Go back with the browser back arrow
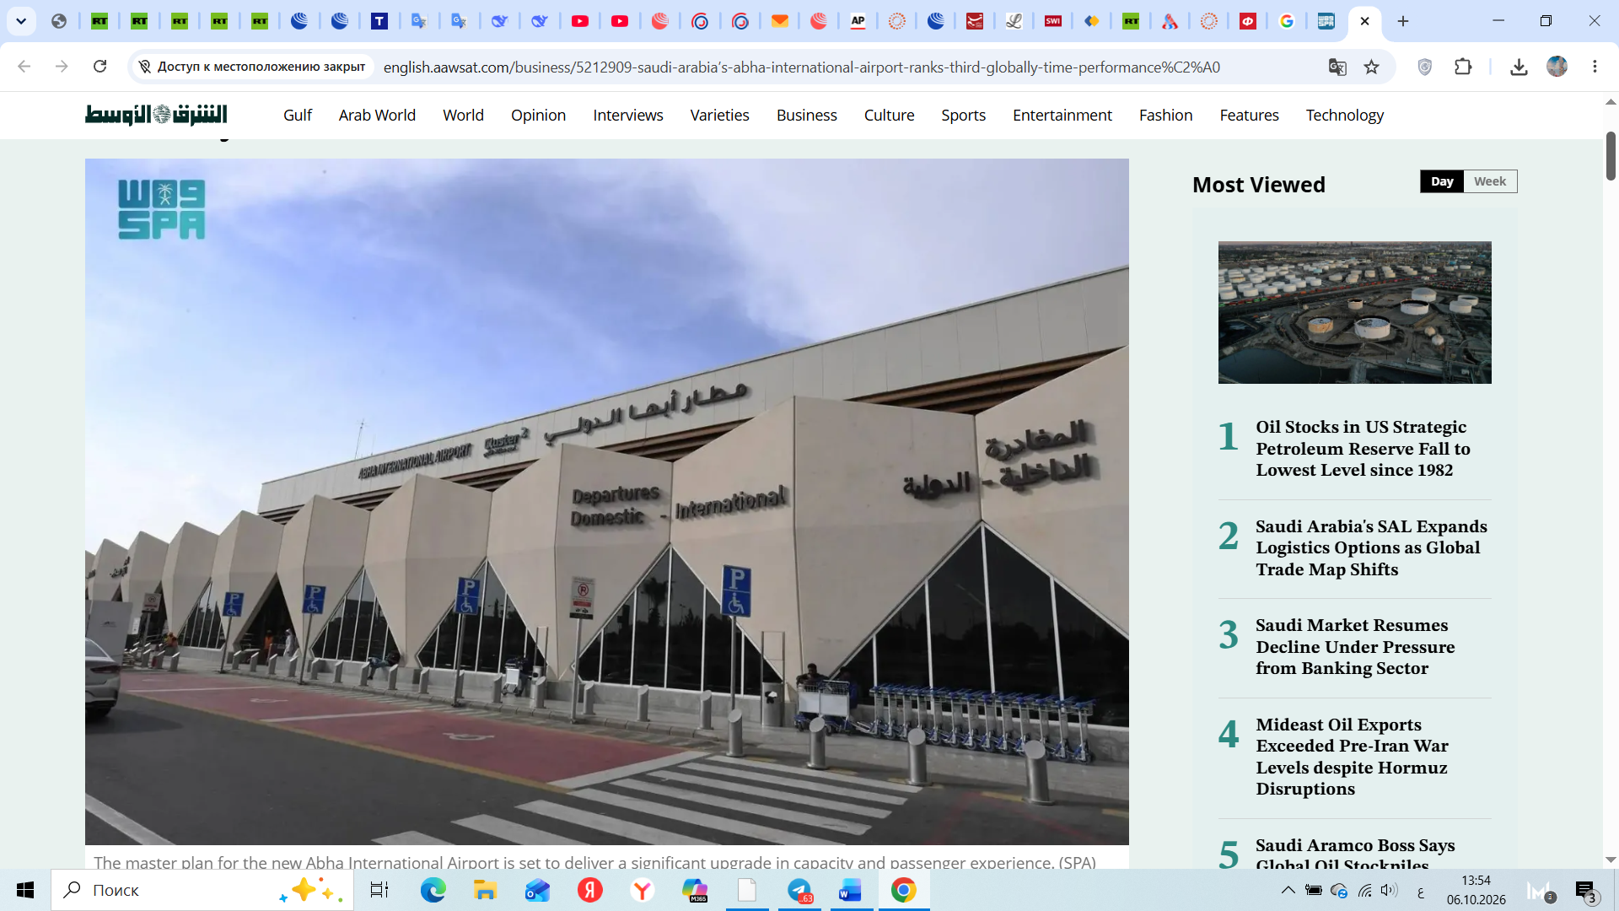Viewport: 1619px width, 911px height. tap(24, 67)
